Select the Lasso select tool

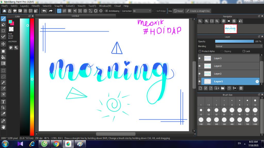pos(3,77)
